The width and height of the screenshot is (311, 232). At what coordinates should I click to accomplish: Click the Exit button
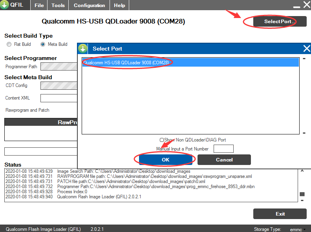coord(280,214)
